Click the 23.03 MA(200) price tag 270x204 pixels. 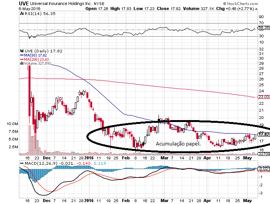pyautogui.click(x=264, y=97)
